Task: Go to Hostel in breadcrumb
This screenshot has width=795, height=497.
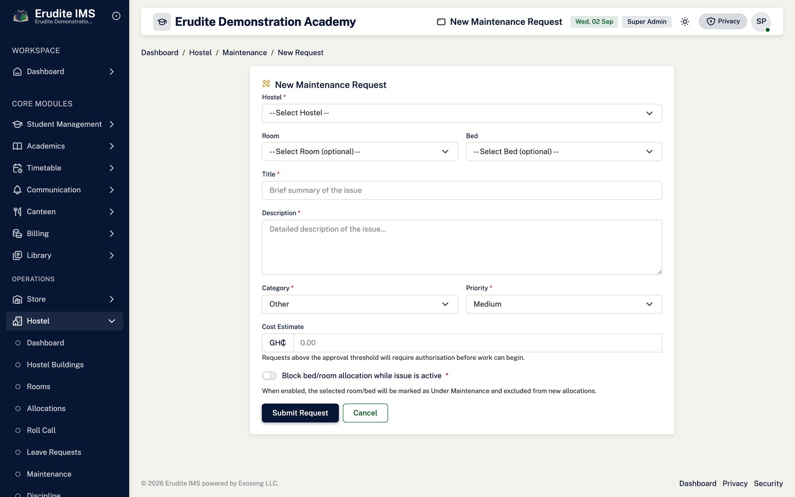Action: point(200,53)
